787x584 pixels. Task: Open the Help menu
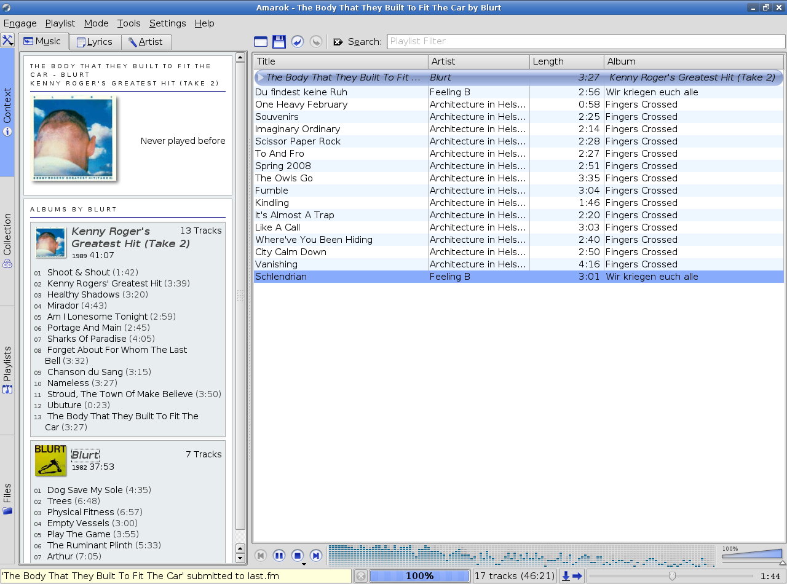click(x=205, y=23)
